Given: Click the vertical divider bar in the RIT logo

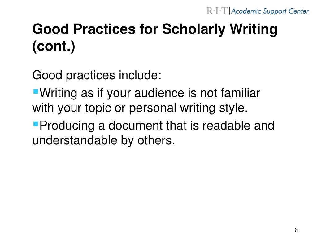Looking at the screenshot, I should pyautogui.click(x=229, y=11).
